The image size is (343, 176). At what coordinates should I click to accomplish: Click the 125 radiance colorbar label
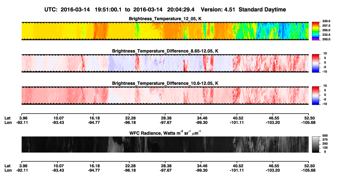(325, 148)
